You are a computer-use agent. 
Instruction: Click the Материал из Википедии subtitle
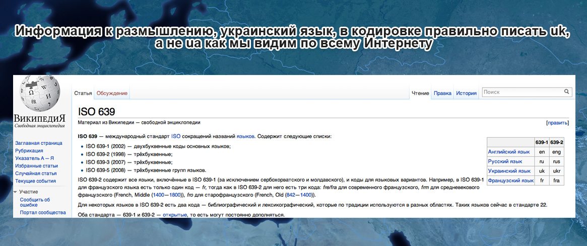[139, 122]
